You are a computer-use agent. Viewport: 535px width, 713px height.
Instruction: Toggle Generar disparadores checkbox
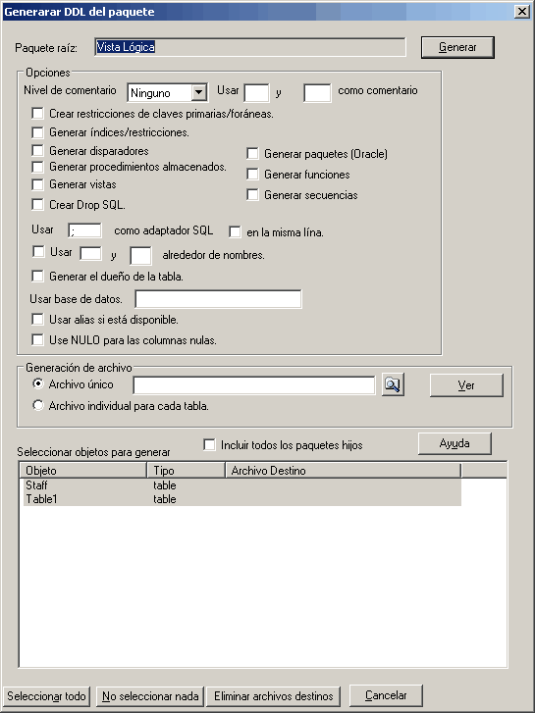[x=37, y=150]
